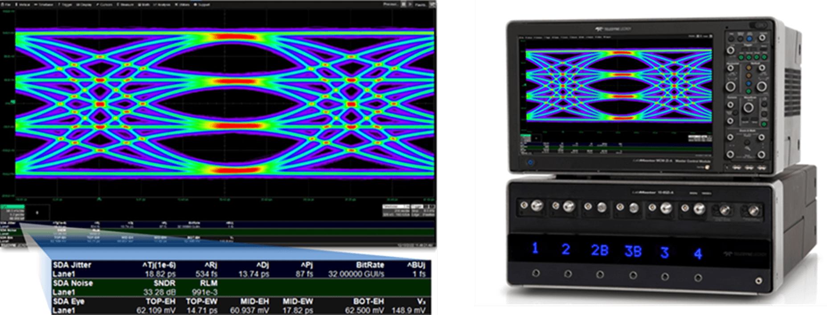Viewport: 827px width, 315px height.
Task: Open the Vertical menu
Action: tap(24, 4)
